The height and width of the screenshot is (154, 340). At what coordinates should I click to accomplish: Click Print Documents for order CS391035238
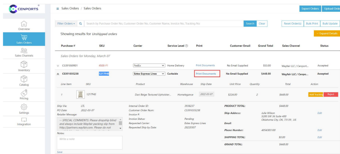pyautogui.click(x=206, y=74)
